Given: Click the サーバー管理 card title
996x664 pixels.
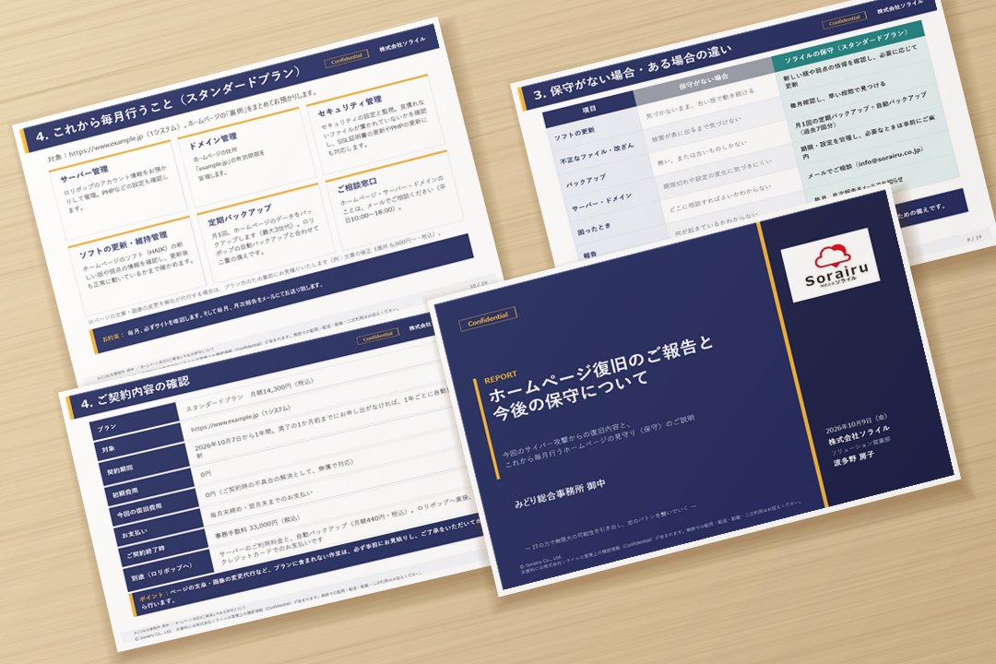Looking at the screenshot, I should coord(84,173).
